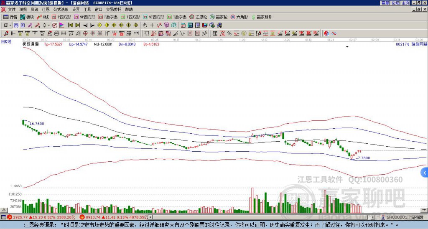Expand the candlestick style dropdown arrow

point(49,25)
